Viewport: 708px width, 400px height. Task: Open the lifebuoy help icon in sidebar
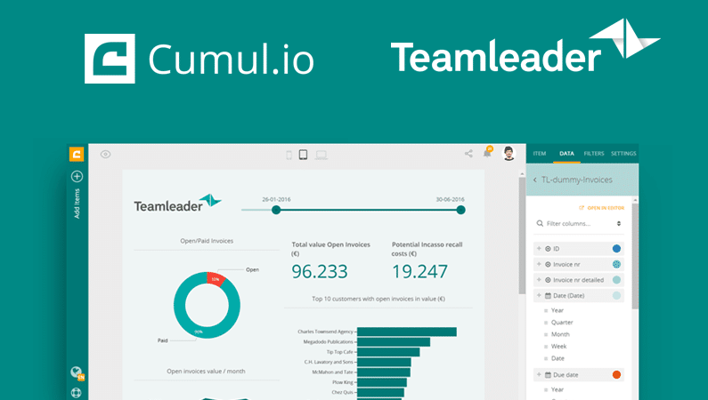pyautogui.click(x=77, y=393)
